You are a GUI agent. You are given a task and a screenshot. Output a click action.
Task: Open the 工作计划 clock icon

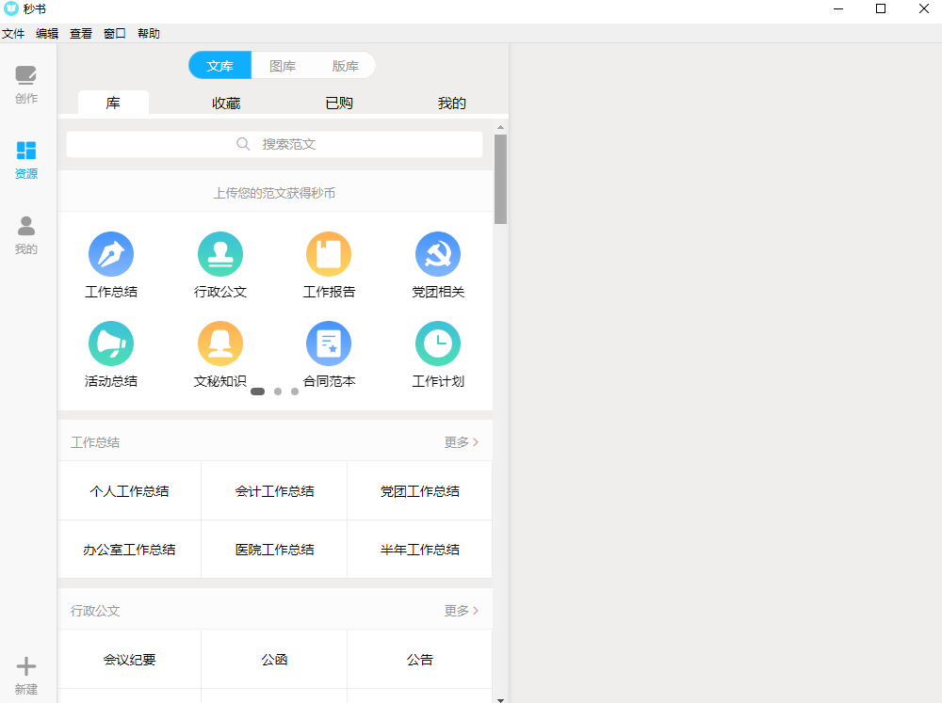click(x=438, y=344)
